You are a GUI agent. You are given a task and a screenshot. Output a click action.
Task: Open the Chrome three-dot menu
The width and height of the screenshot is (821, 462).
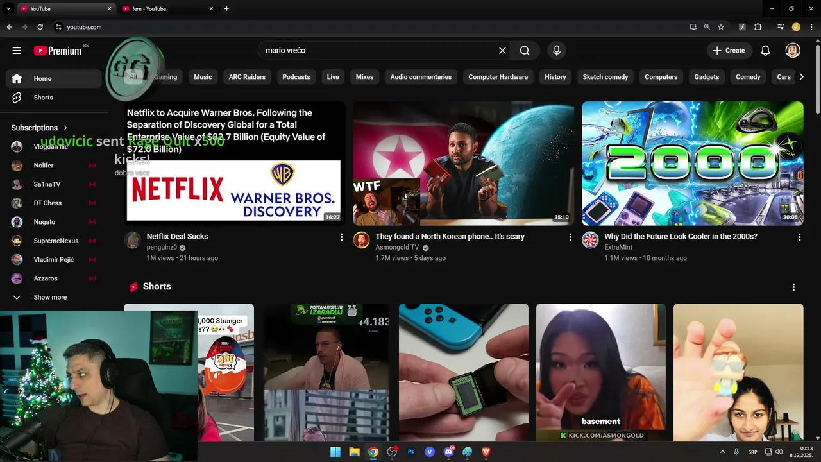click(x=811, y=27)
